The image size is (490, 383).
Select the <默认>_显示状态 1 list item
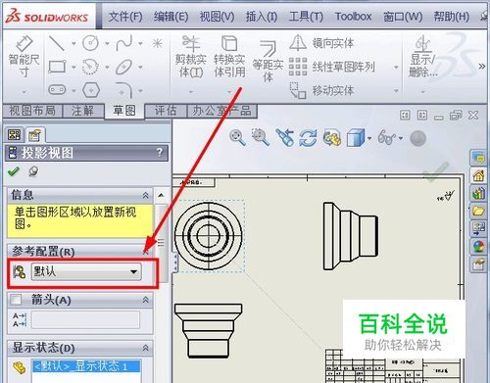click(86, 366)
